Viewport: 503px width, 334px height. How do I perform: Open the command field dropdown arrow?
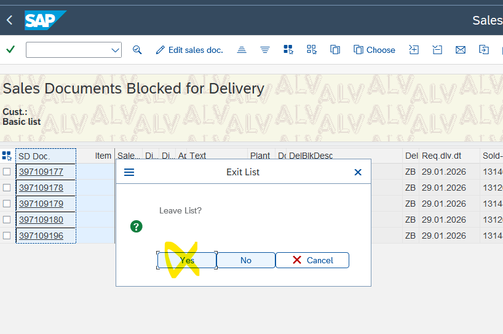[115, 50]
